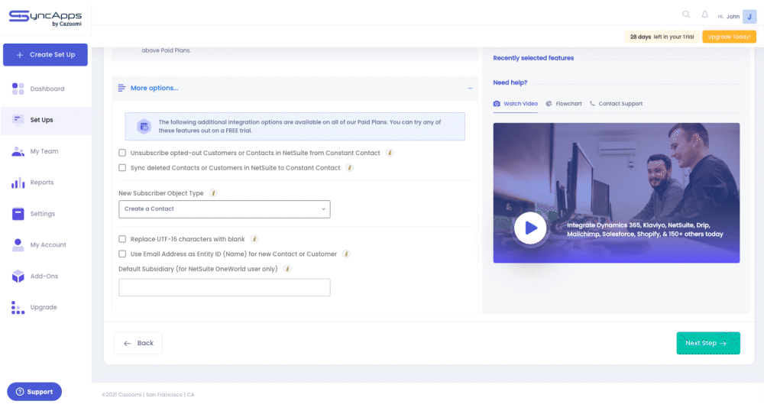This screenshot has width=764, height=414.
Task: Go Back to previous step
Action: 138,344
